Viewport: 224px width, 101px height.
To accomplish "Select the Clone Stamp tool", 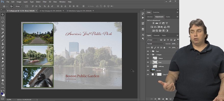I will click(x=3, y=44).
